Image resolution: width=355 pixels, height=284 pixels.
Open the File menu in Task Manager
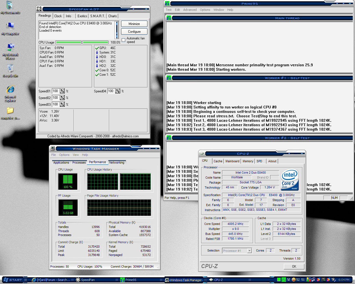(x=53, y=155)
